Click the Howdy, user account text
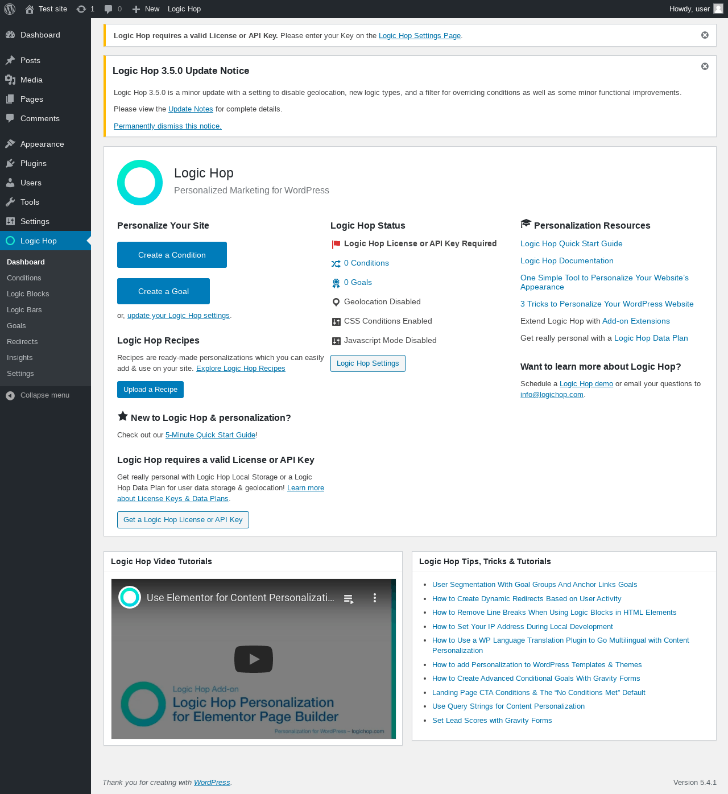The height and width of the screenshot is (794, 728). (x=689, y=9)
